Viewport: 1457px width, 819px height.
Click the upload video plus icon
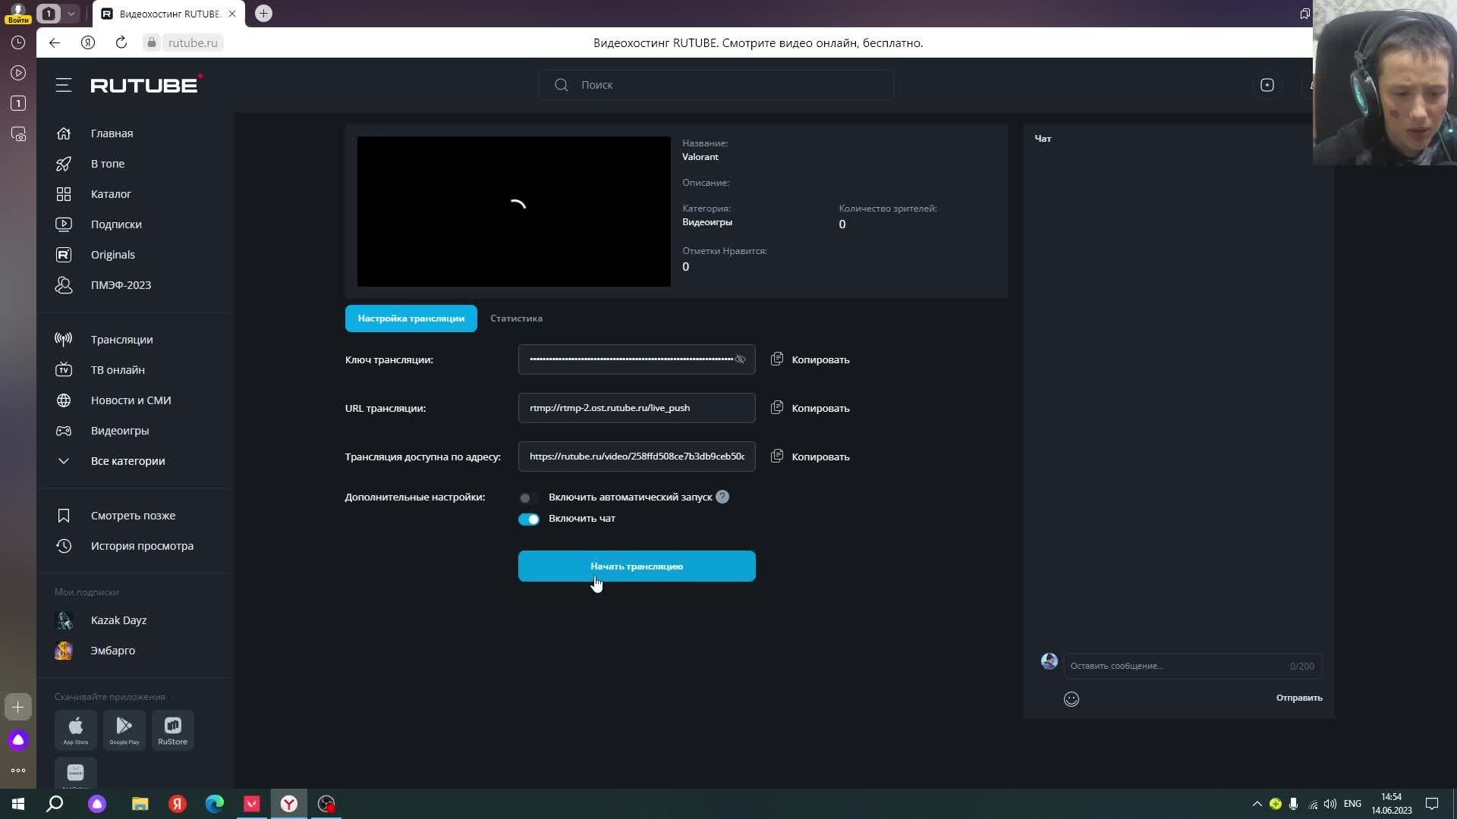[1267, 85]
